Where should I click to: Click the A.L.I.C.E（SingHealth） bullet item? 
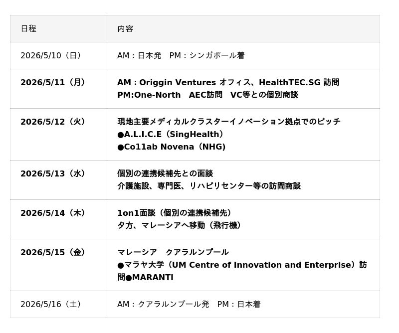click(x=171, y=135)
